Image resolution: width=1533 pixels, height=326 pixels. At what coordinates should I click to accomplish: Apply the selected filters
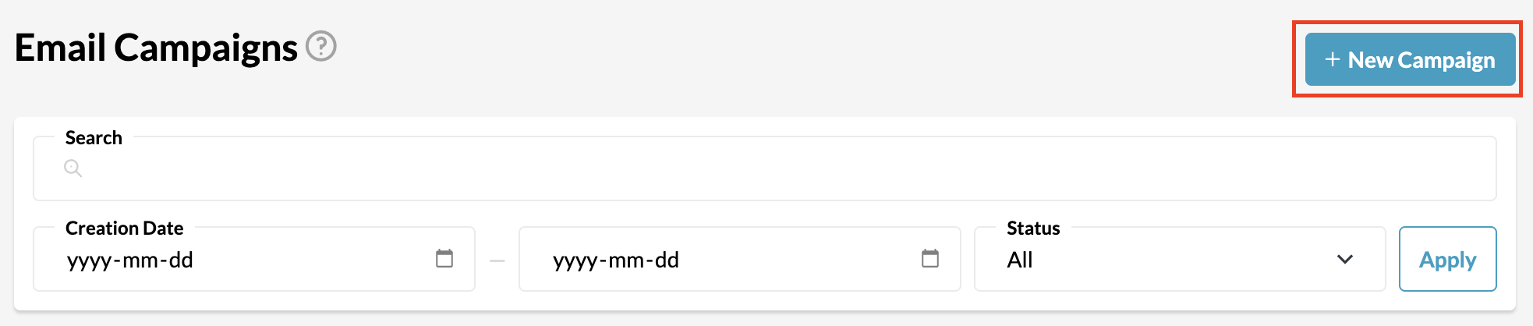pos(1447,259)
